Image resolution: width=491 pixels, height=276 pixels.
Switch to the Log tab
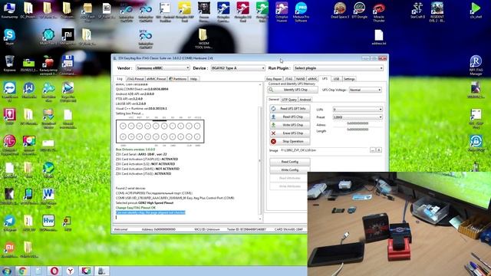click(120, 79)
